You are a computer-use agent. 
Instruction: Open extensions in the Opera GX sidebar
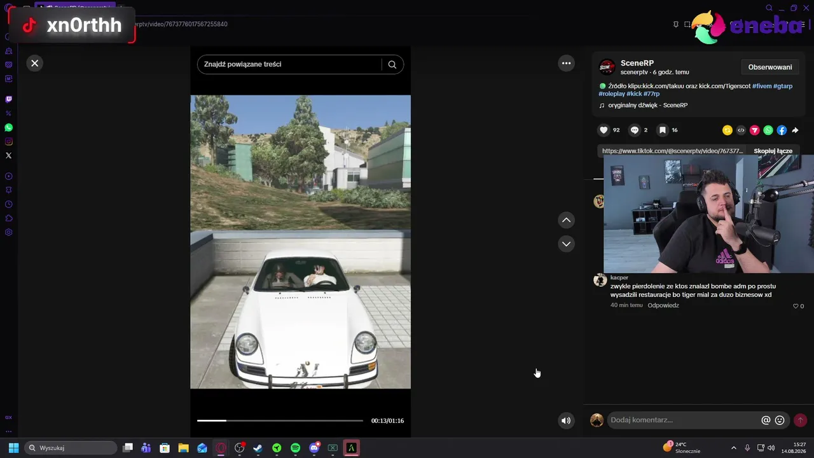tap(9, 218)
